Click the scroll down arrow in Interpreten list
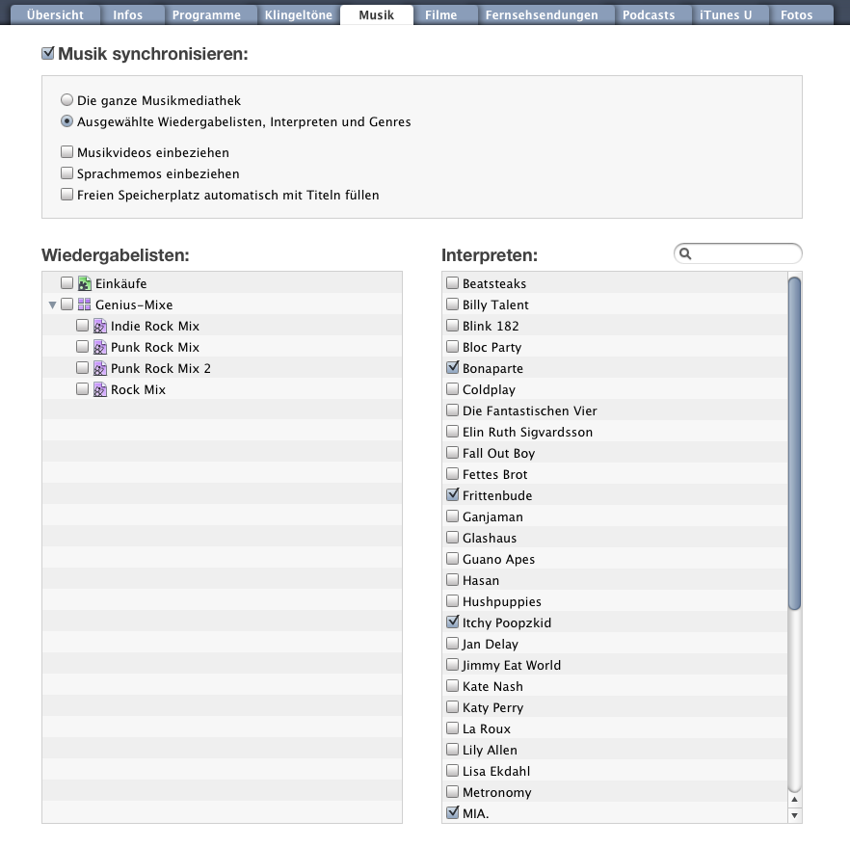Image resolution: width=850 pixels, height=847 pixels. click(x=794, y=815)
